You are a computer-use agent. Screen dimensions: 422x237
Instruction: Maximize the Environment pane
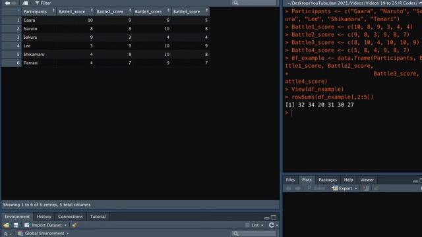coord(274,217)
